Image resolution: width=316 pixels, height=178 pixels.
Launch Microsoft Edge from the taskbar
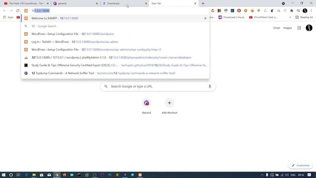click(26, 175)
